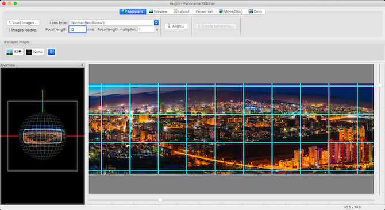385x210 pixels.
Task: Open the Layout tab
Action: click(182, 11)
